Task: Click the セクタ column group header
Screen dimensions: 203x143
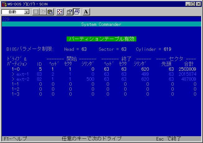Action: [176, 59]
